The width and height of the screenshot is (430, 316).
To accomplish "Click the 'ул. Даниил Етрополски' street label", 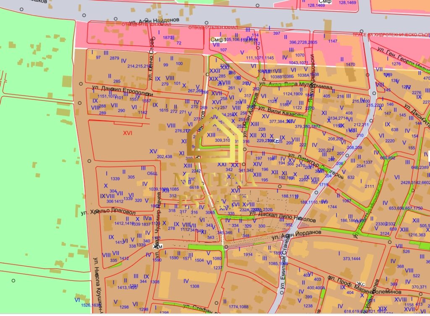I will click(x=122, y=92).
